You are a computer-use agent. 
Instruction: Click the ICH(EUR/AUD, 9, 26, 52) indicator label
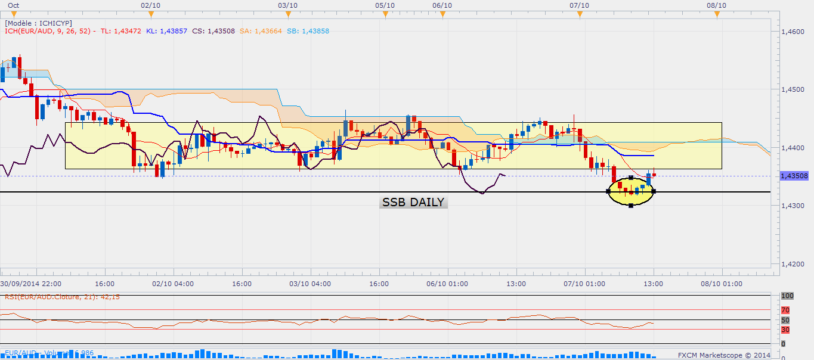(49, 31)
